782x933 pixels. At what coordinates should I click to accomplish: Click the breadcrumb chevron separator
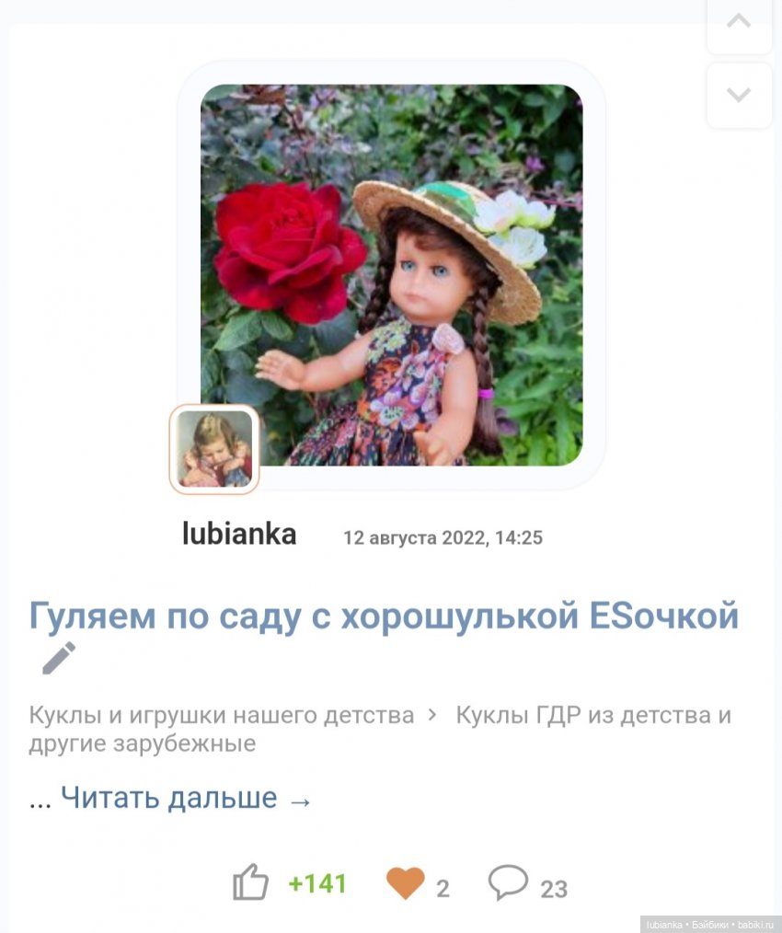[432, 715]
